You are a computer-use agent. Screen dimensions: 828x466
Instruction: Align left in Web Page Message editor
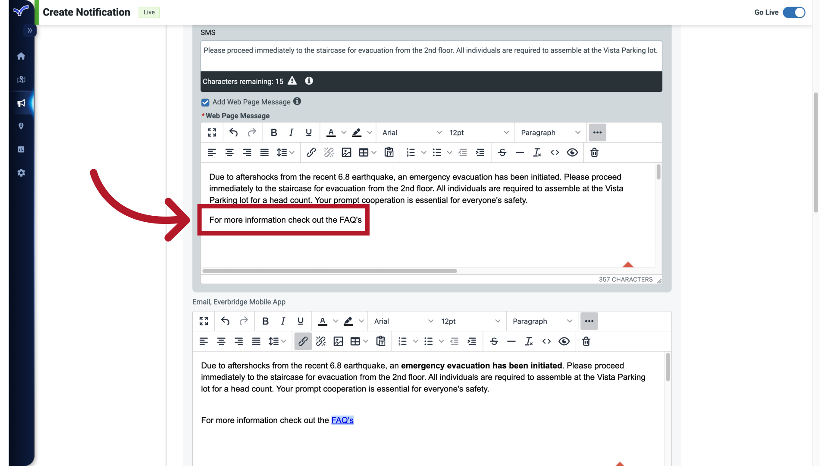(212, 152)
